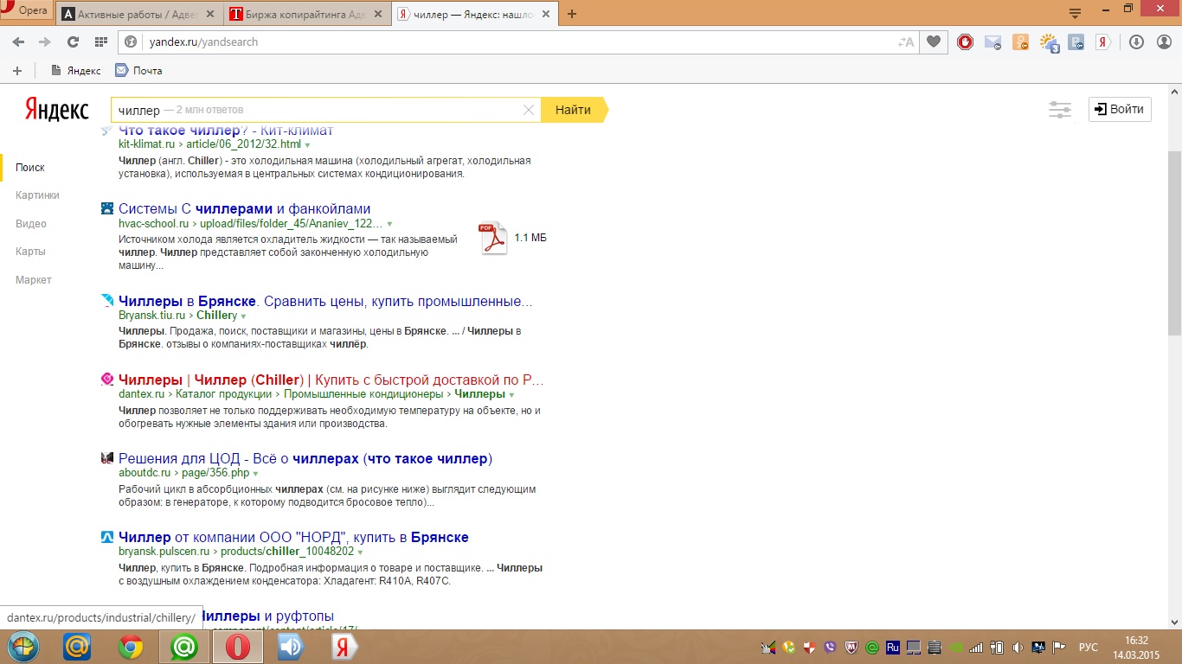Open the weather extension icon
The height and width of the screenshot is (664, 1182).
pos(1049,41)
